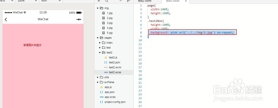
Task: Collapse the pages folder
Action: pos(98,38)
